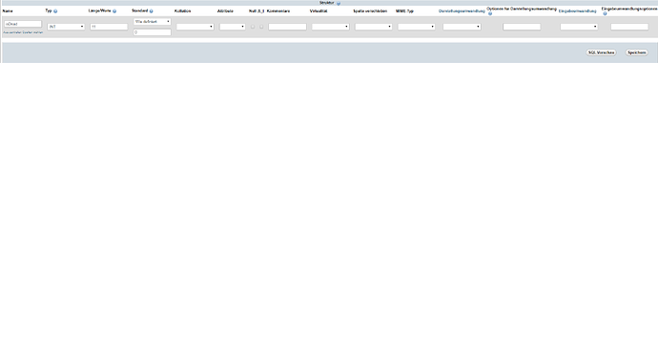This screenshot has width=658, height=343.
Task: Follow the Eingabeumwandlung header link
Action: pos(578,11)
